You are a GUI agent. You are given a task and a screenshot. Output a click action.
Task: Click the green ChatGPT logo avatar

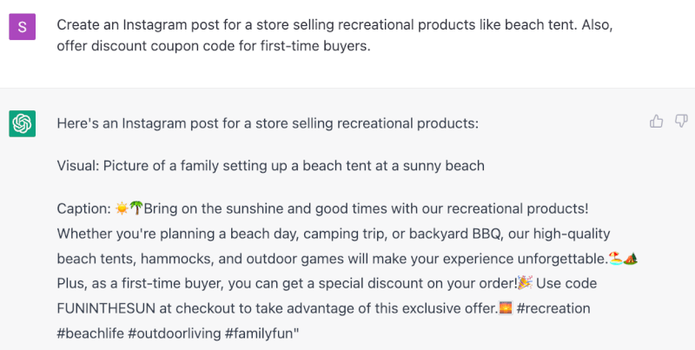[23, 123]
